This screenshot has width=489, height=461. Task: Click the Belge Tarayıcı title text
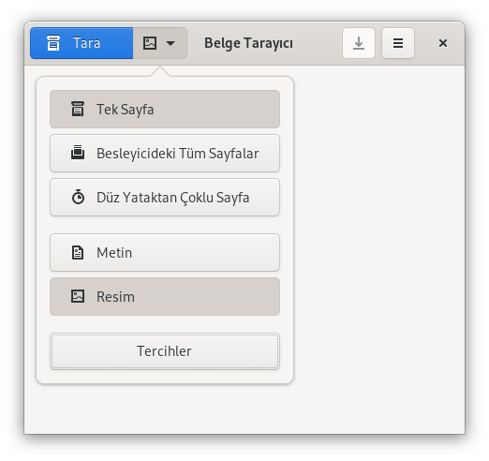(x=248, y=43)
